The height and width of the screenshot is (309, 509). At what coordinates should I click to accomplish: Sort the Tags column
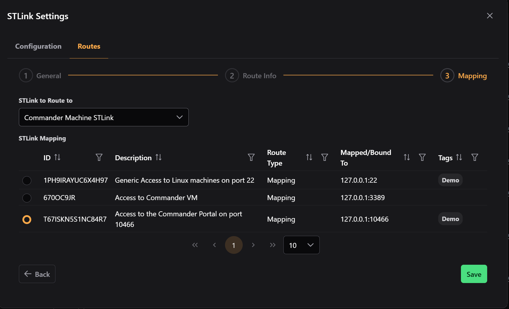[459, 157]
